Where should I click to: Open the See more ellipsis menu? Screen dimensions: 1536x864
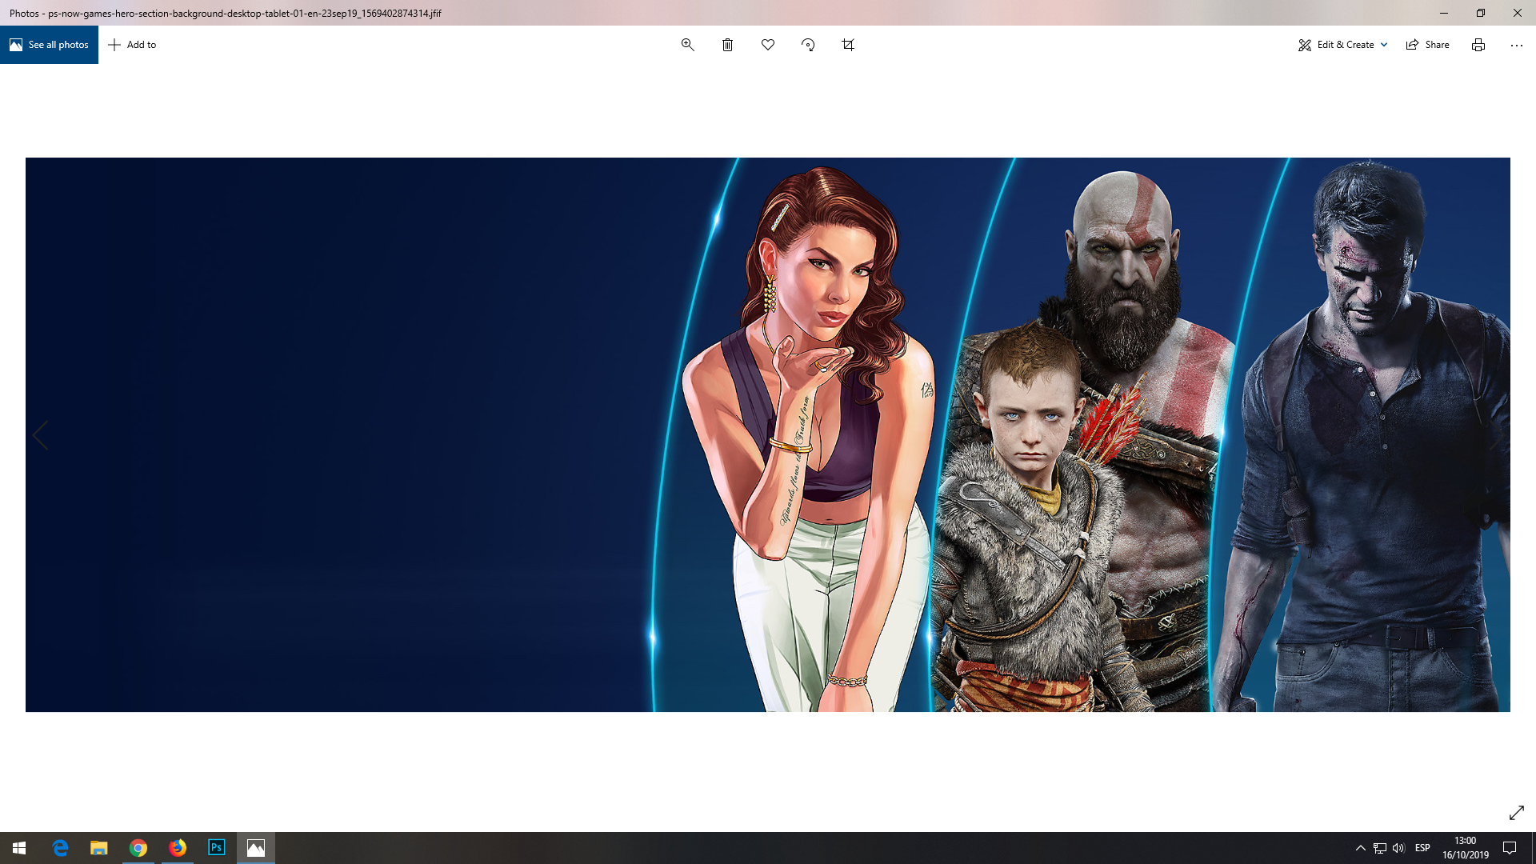pyautogui.click(x=1517, y=45)
